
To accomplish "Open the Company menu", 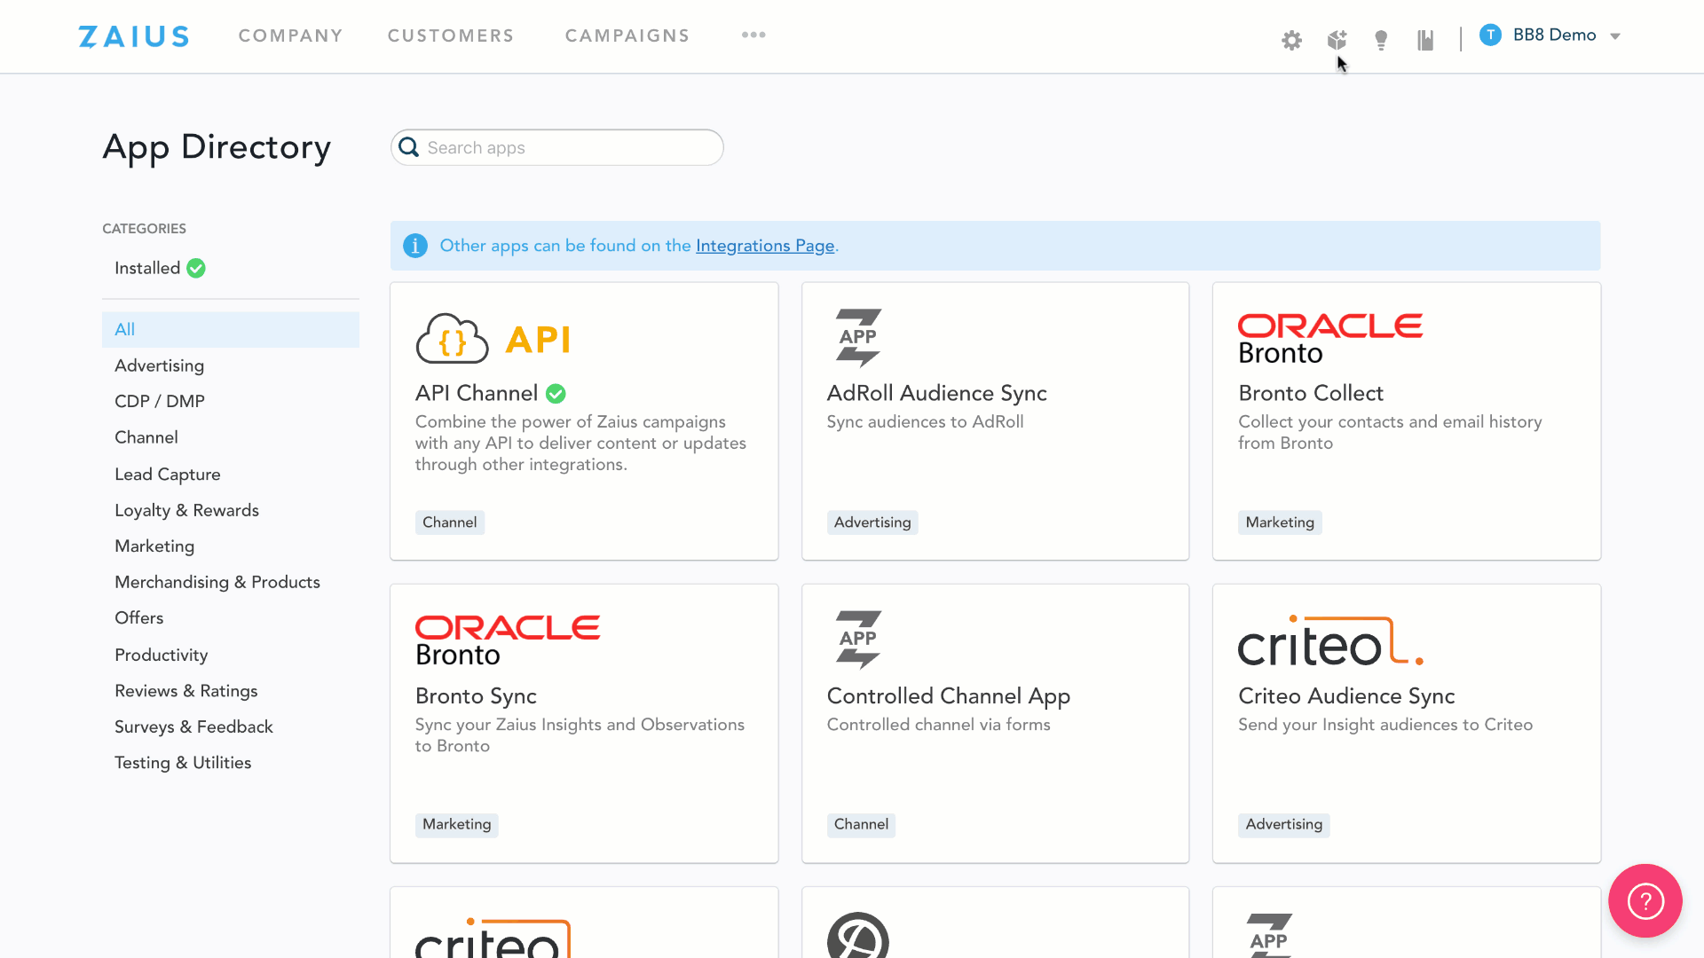I will (x=290, y=35).
